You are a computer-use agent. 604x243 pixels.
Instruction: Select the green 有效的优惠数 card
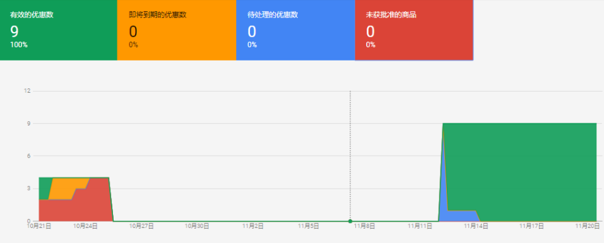[59, 30]
